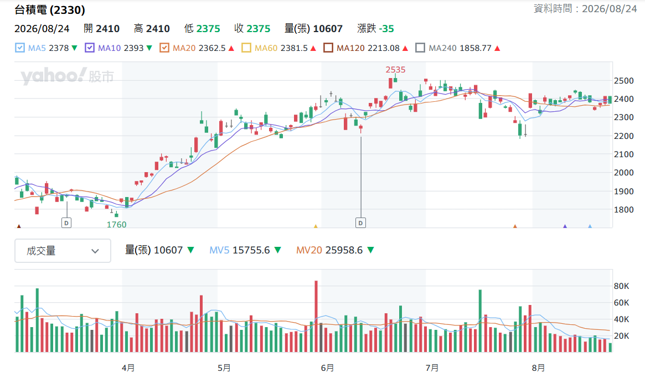Enable the MA120 moving average checkbox
The width and height of the screenshot is (645, 383).
pyautogui.click(x=328, y=48)
